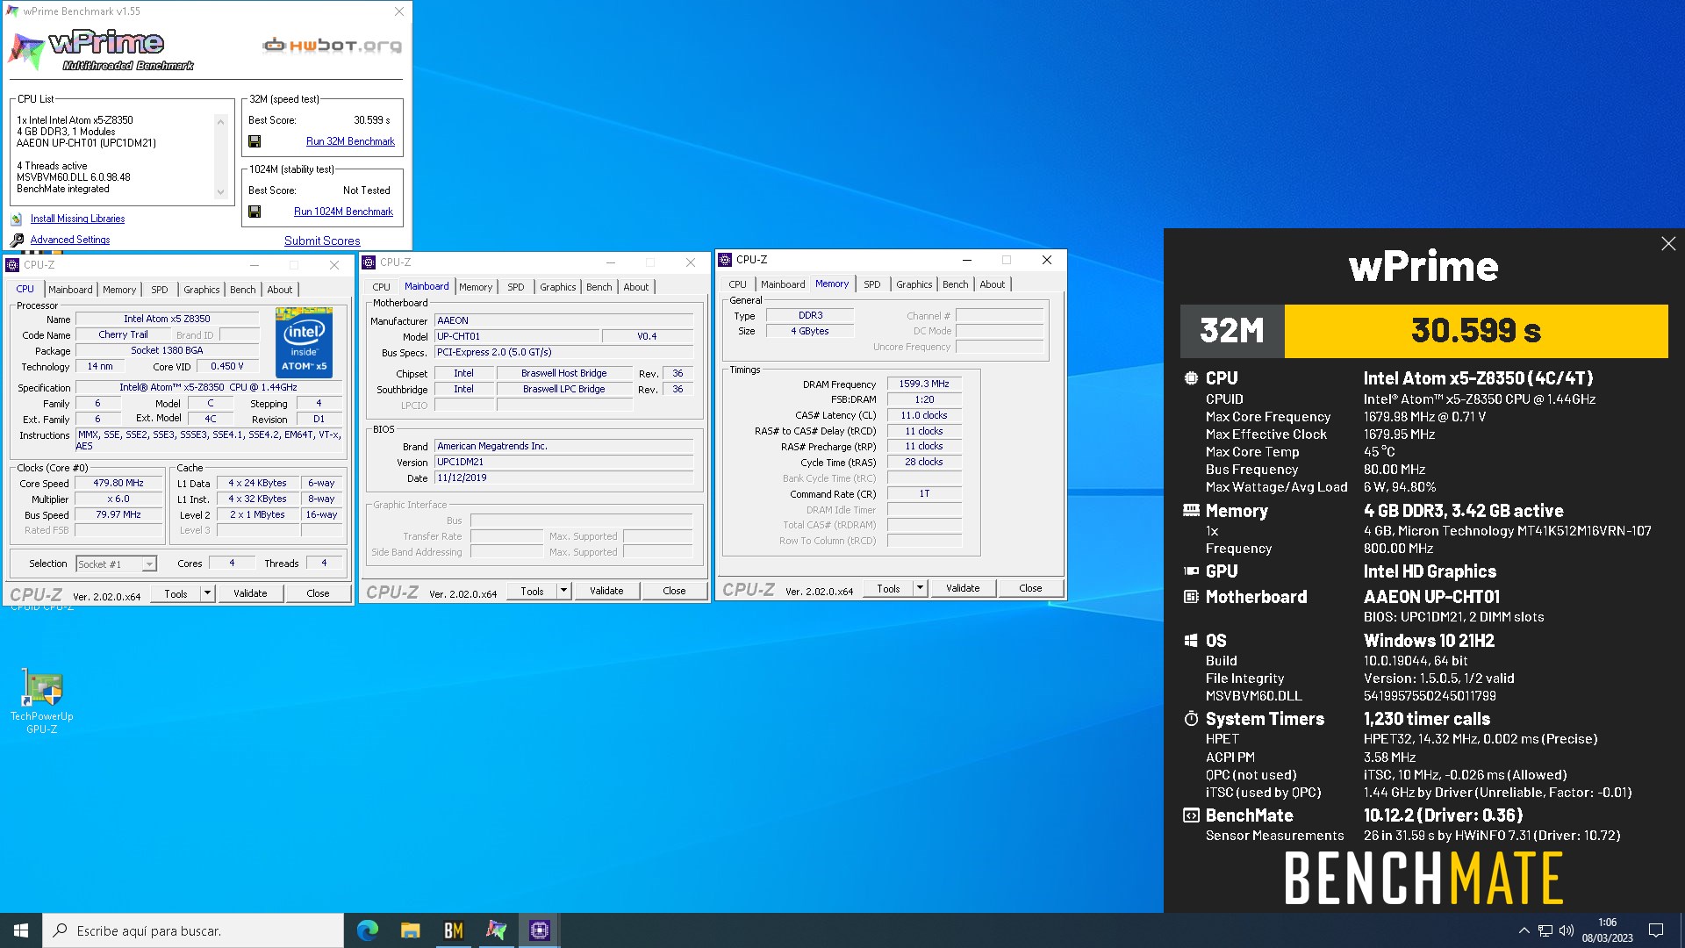This screenshot has height=948, width=1685.
Task: Click the Motherboard icon in BenchMate panel
Action: [x=1191, y=597]
